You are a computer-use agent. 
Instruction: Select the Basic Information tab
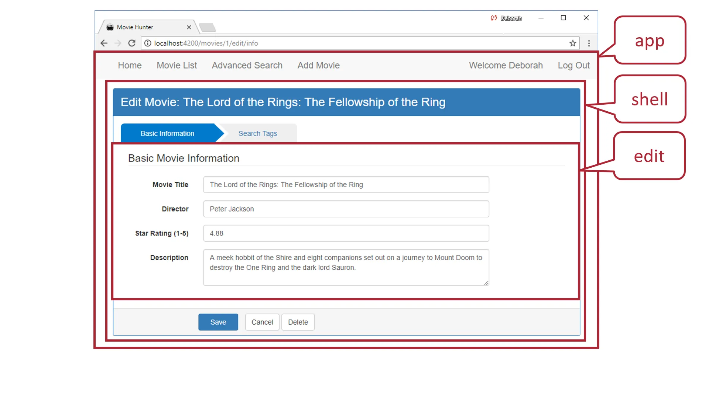(x=167, y=133)
